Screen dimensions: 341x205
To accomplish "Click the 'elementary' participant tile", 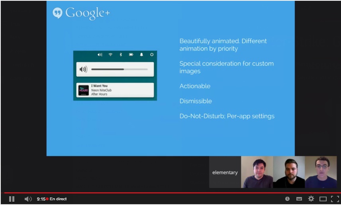I will 225,172.
